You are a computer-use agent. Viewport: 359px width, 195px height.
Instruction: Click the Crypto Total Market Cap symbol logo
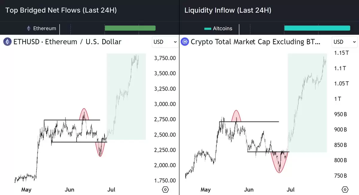(185, 42)
